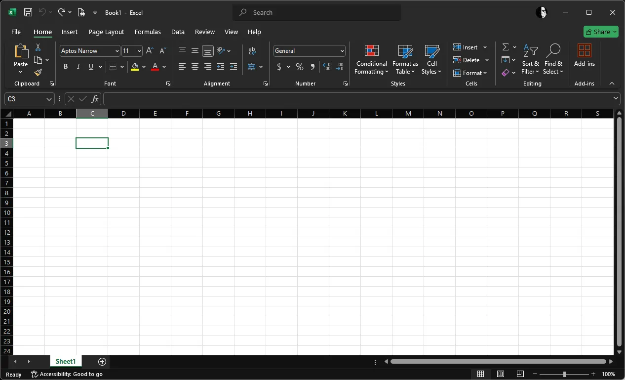
Task: Insert cells using Insert button
Action: (466, 47)
